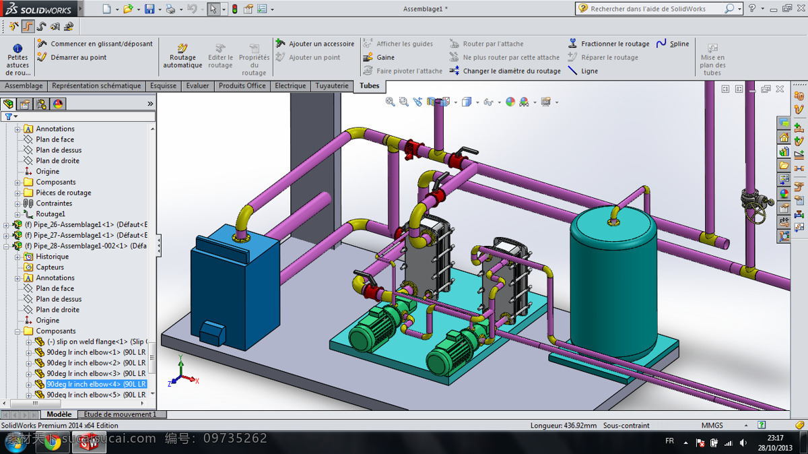Screen dimensions: 808x454
Task: Zoom to fit the model in view
Action: click(x=390, y=102)
